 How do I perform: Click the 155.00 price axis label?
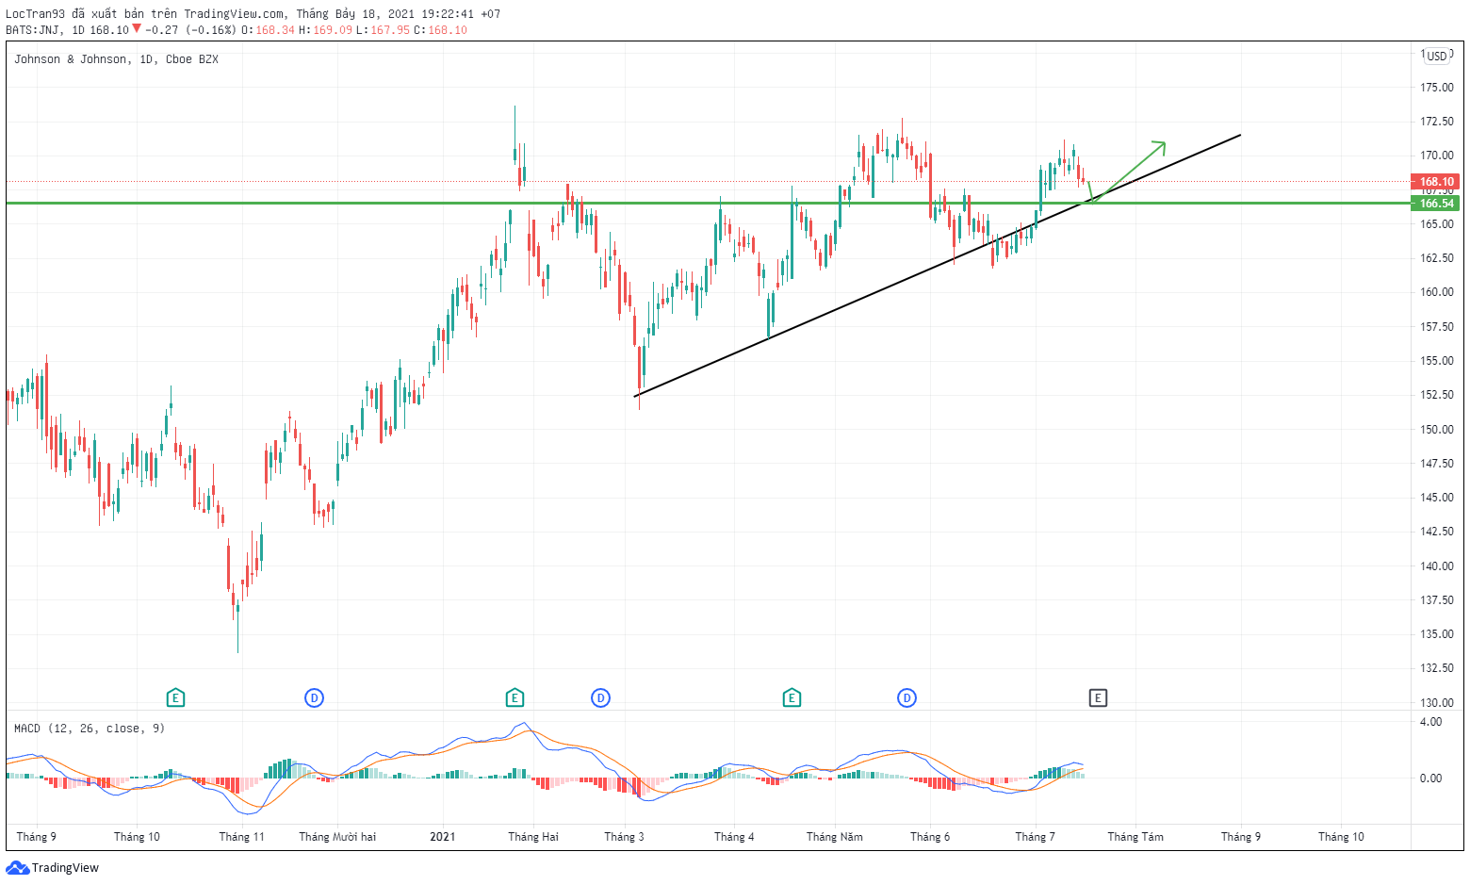click(1437, 361)
